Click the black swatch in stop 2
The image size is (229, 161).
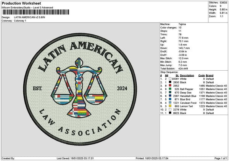170,82
